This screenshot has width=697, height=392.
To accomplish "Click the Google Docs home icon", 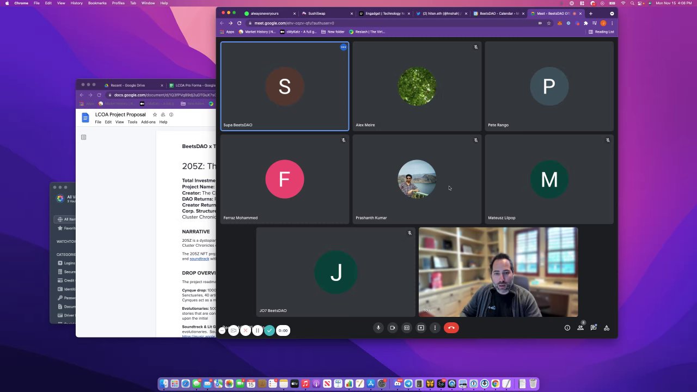I will pyautogui.click(x=85, y=118).
